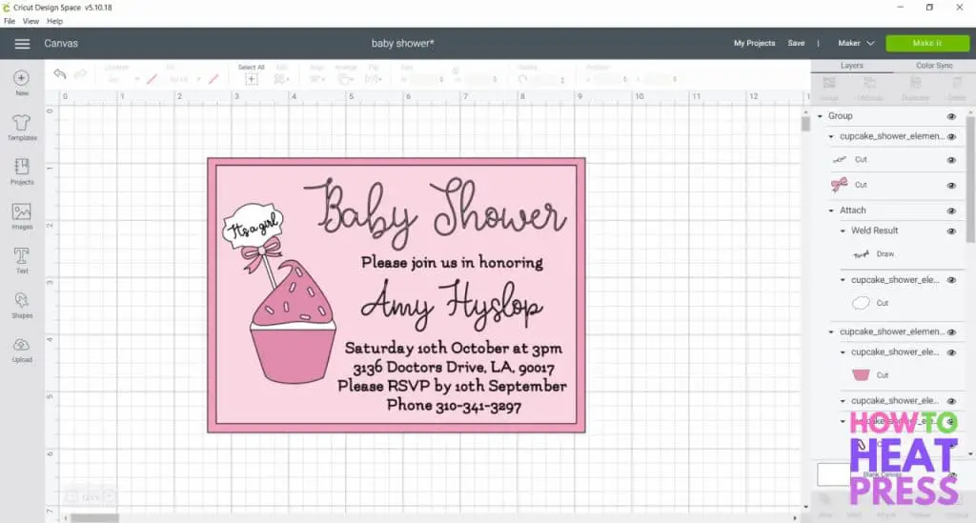Click the Arrange toolbar icon
Image resolution: width=976 pixels, height=523 pixels.
(x=345, y=79)
